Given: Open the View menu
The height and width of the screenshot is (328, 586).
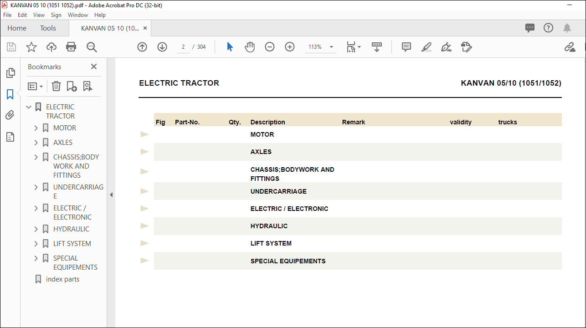Looking at the screenshot, I should click(39, 15).
